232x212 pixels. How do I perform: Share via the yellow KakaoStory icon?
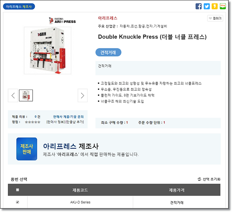tap(215, 6)
